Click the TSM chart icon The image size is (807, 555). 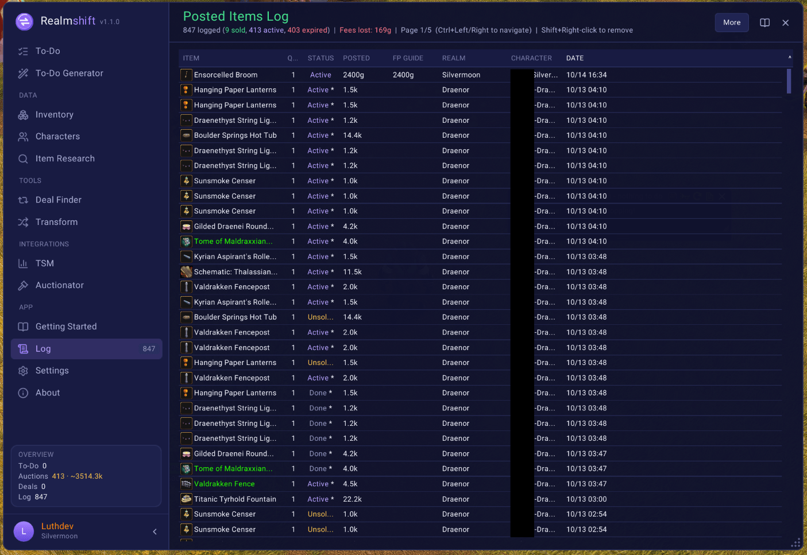click(23, 263)
